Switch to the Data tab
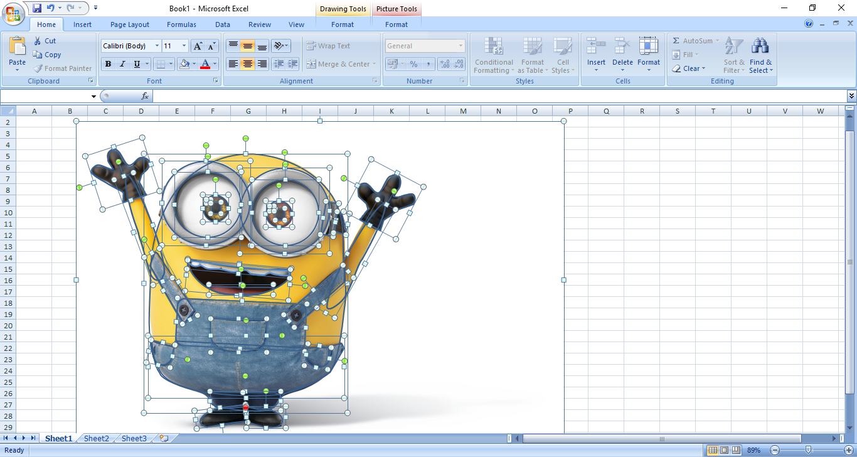The width and height of the screenshot is (857, 457). [x=223, y=24]
